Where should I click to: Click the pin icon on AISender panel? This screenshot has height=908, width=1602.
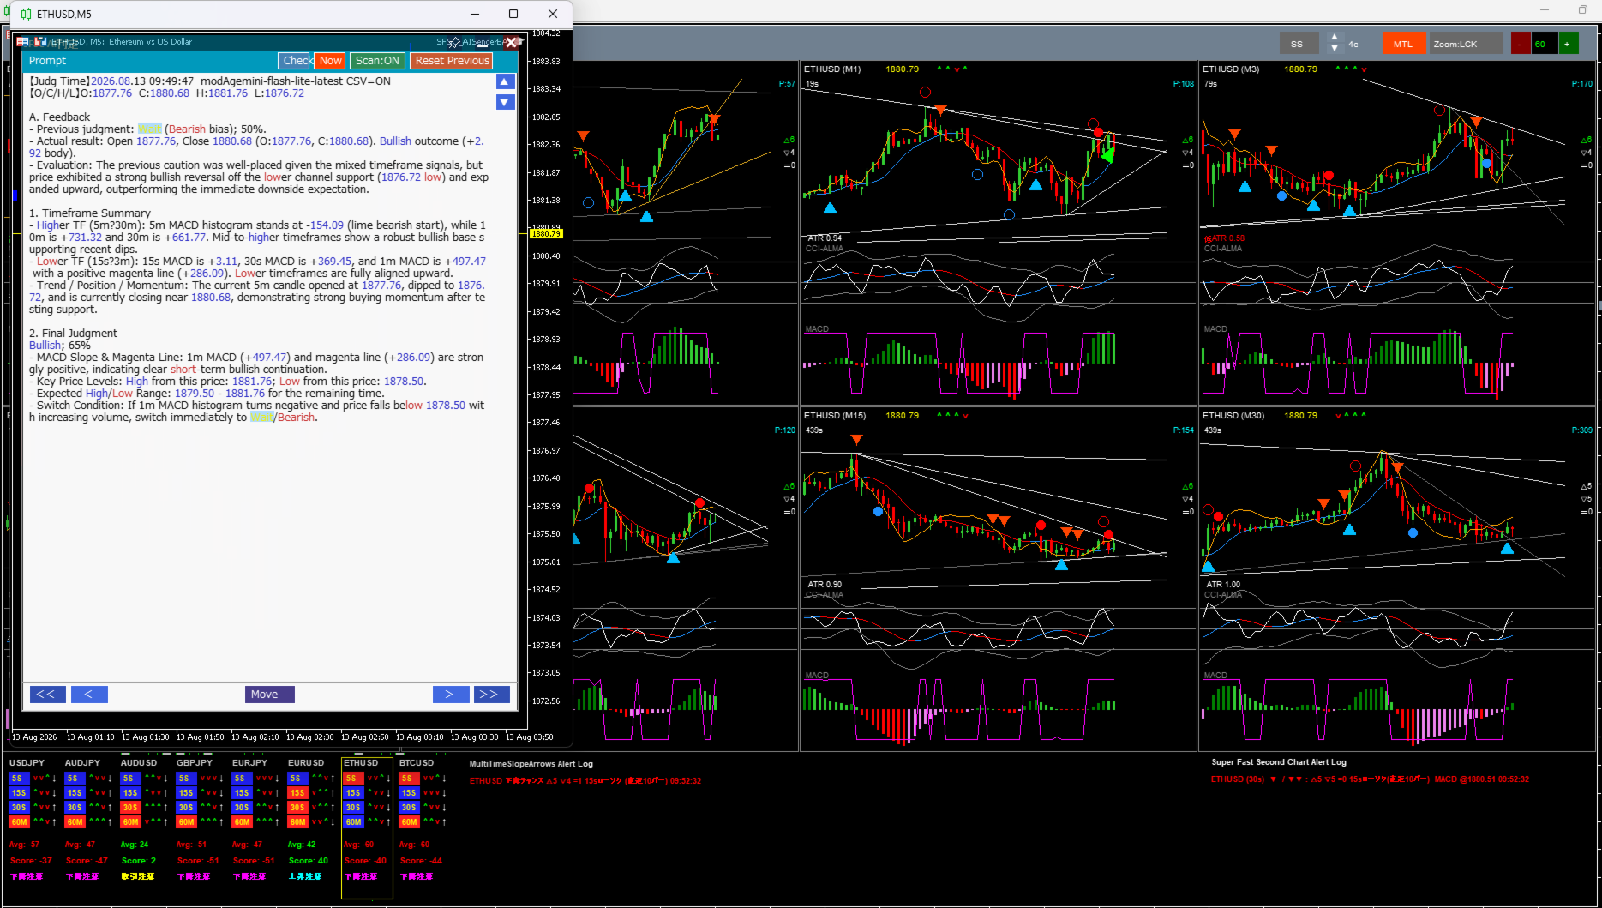pyautogui.click(x=454, y=42)
